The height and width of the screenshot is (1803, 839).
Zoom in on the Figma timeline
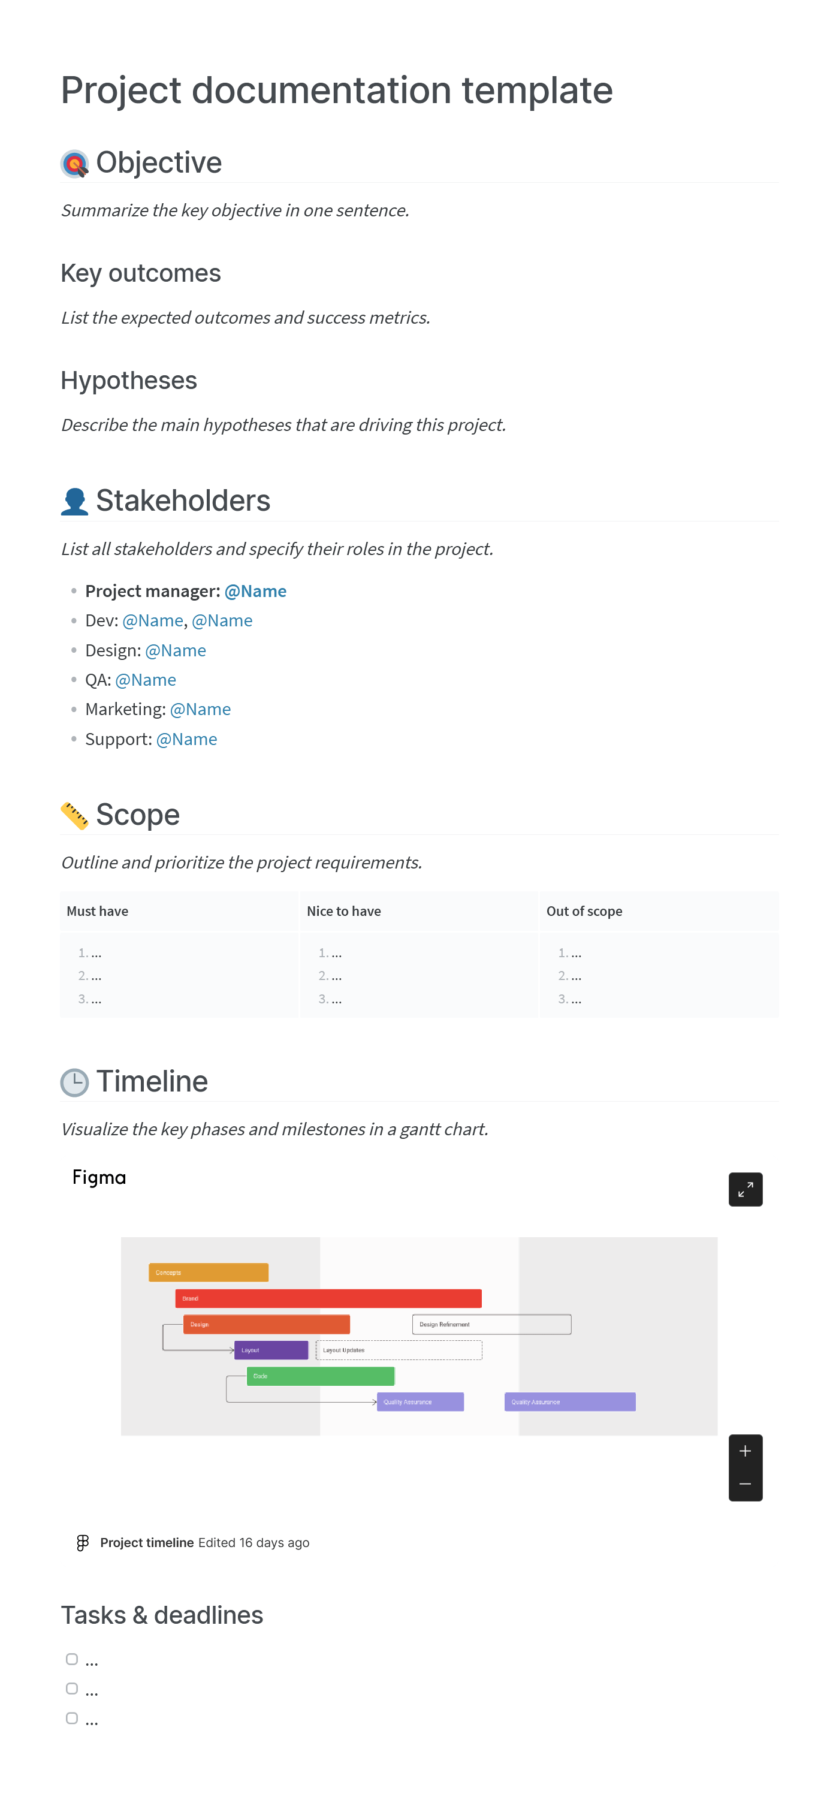(x=744, y=1451)
